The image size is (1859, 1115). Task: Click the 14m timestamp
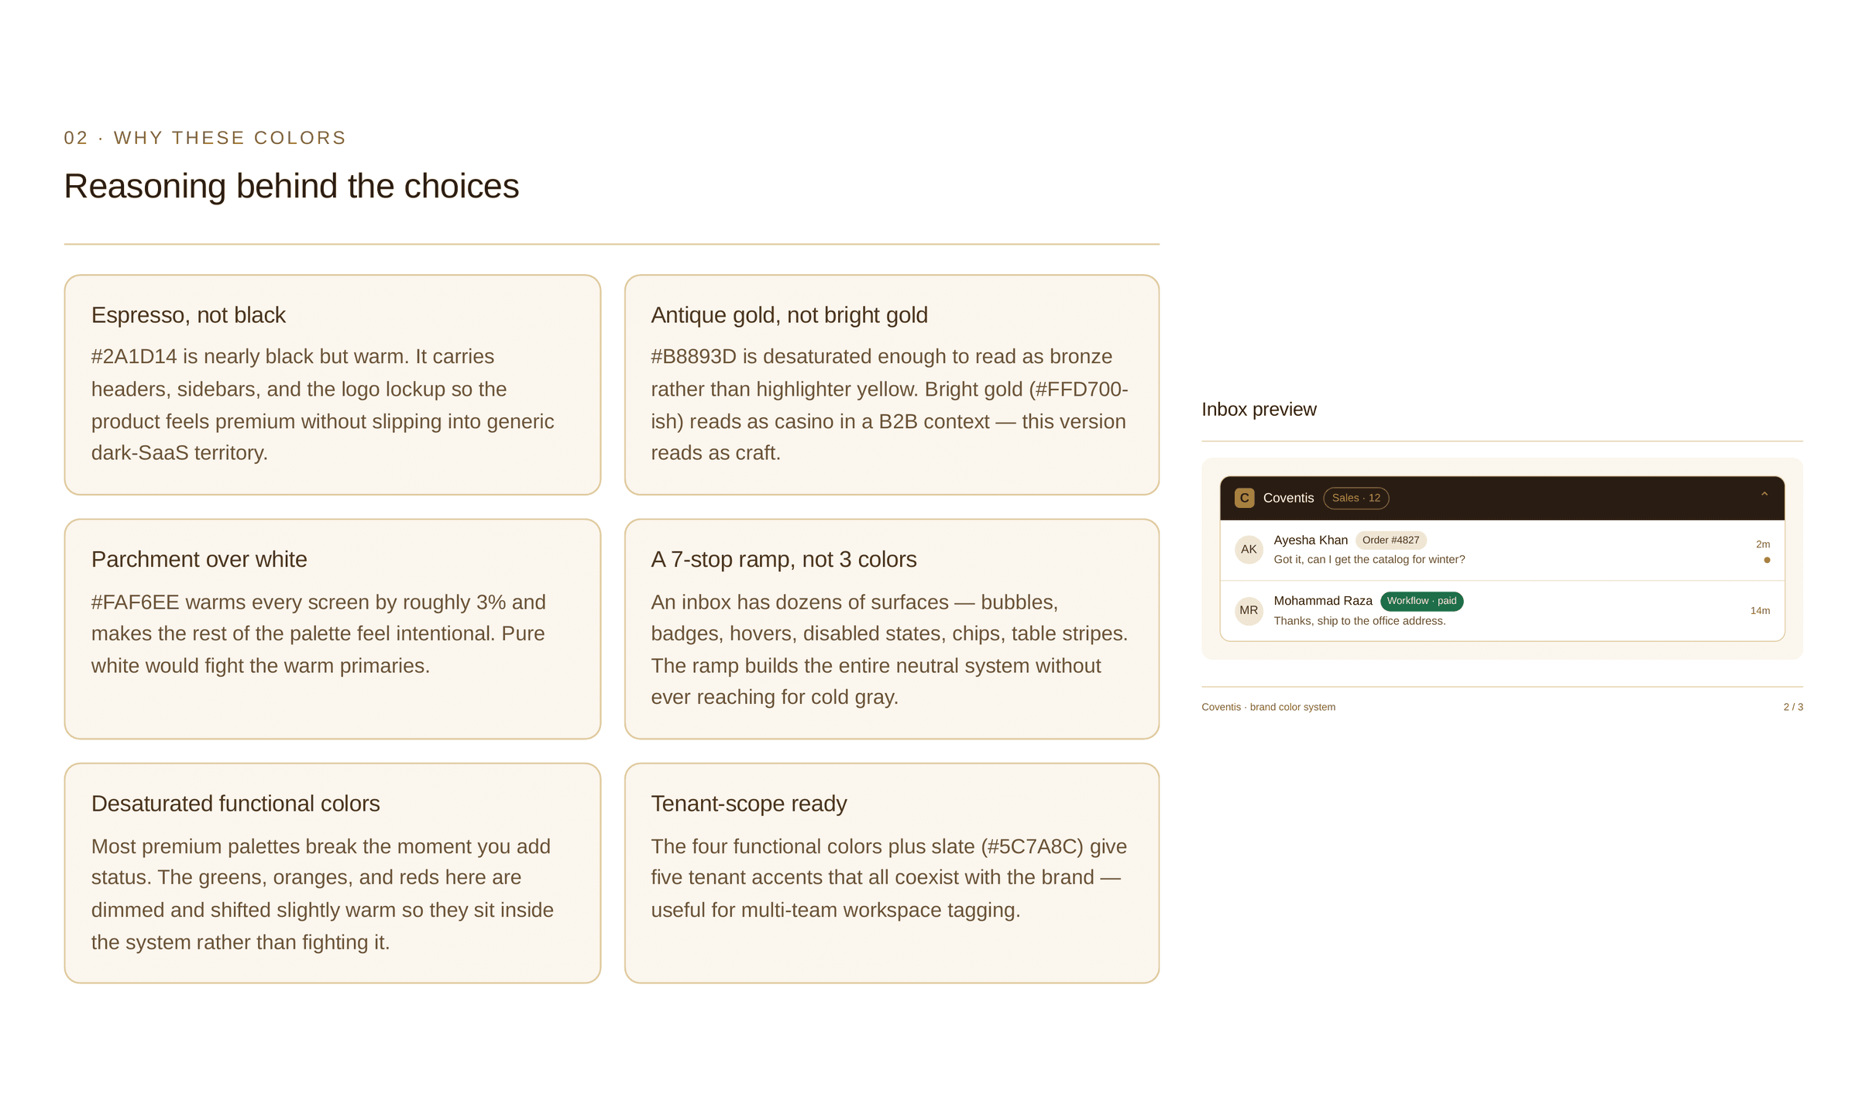point(1760,611)
